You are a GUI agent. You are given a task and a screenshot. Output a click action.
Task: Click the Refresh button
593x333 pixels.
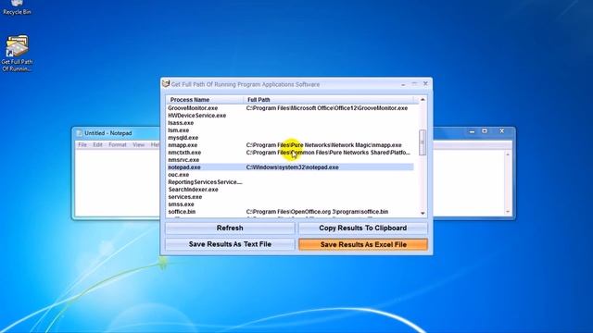click(230, 228)
